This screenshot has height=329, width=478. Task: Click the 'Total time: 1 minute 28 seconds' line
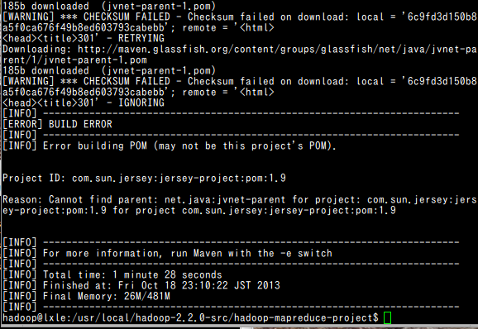click(x=132, y=274)
